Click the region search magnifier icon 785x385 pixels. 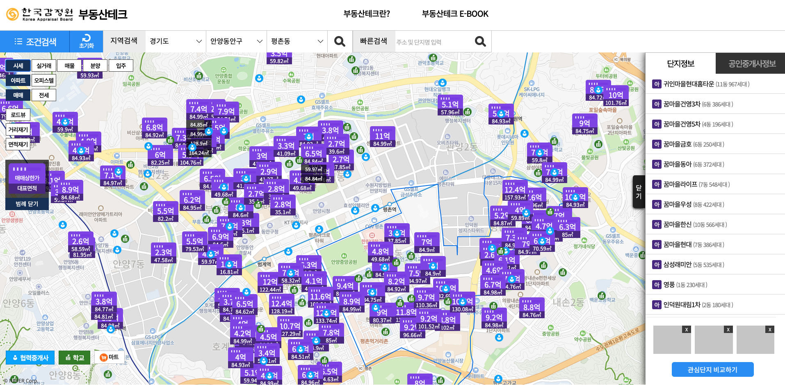[340, 41]
